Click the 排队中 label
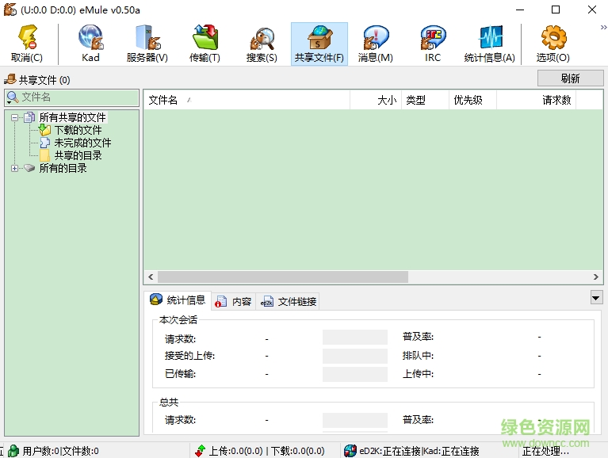The image size is (608, 458). [418, 355]
